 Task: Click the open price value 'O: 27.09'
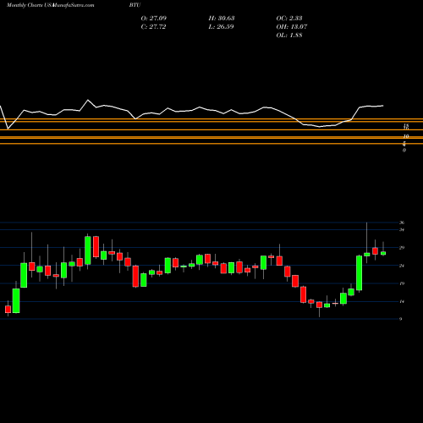(154, 18)
